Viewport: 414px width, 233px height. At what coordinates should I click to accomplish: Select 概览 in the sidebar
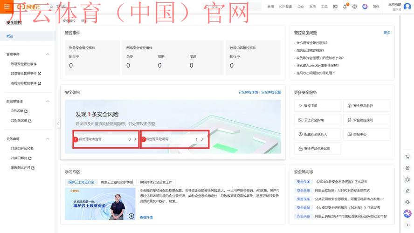pyautogui.click(x=28, y=36)
